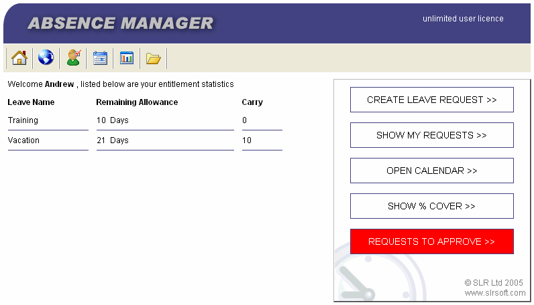Open the calendar toolbar icon
Image resolution: width=534 pixels, height=305 pixels.
tap(100, 58)
